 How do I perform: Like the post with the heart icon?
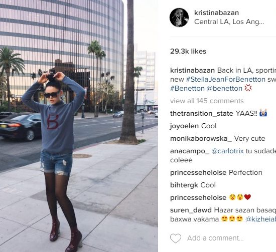tap(176, 238)
